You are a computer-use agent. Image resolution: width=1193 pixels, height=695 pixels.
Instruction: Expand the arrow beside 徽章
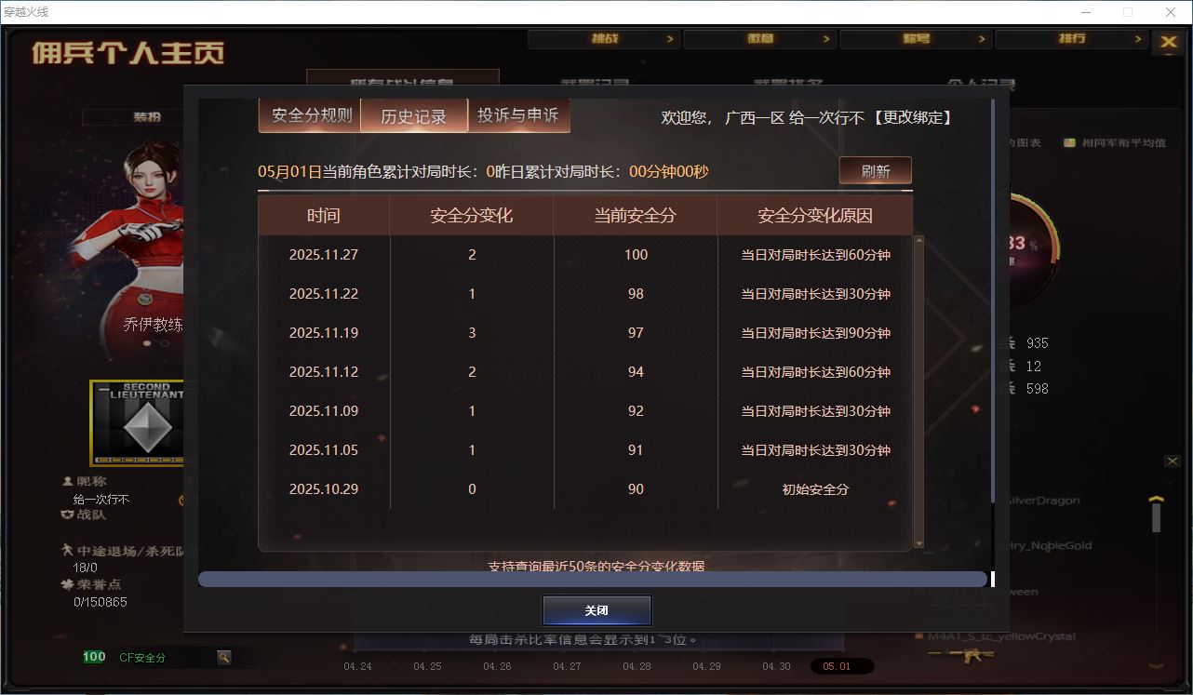point(825,39)
